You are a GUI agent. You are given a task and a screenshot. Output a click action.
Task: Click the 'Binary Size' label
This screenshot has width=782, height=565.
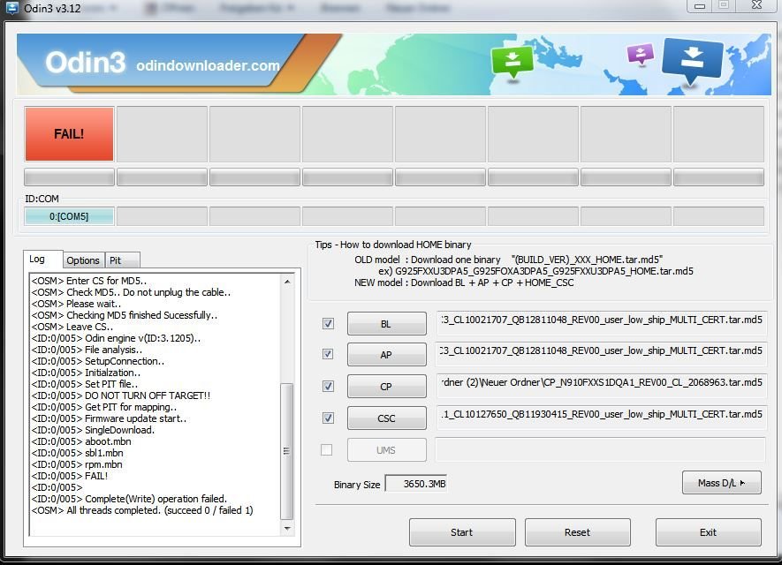357,485
